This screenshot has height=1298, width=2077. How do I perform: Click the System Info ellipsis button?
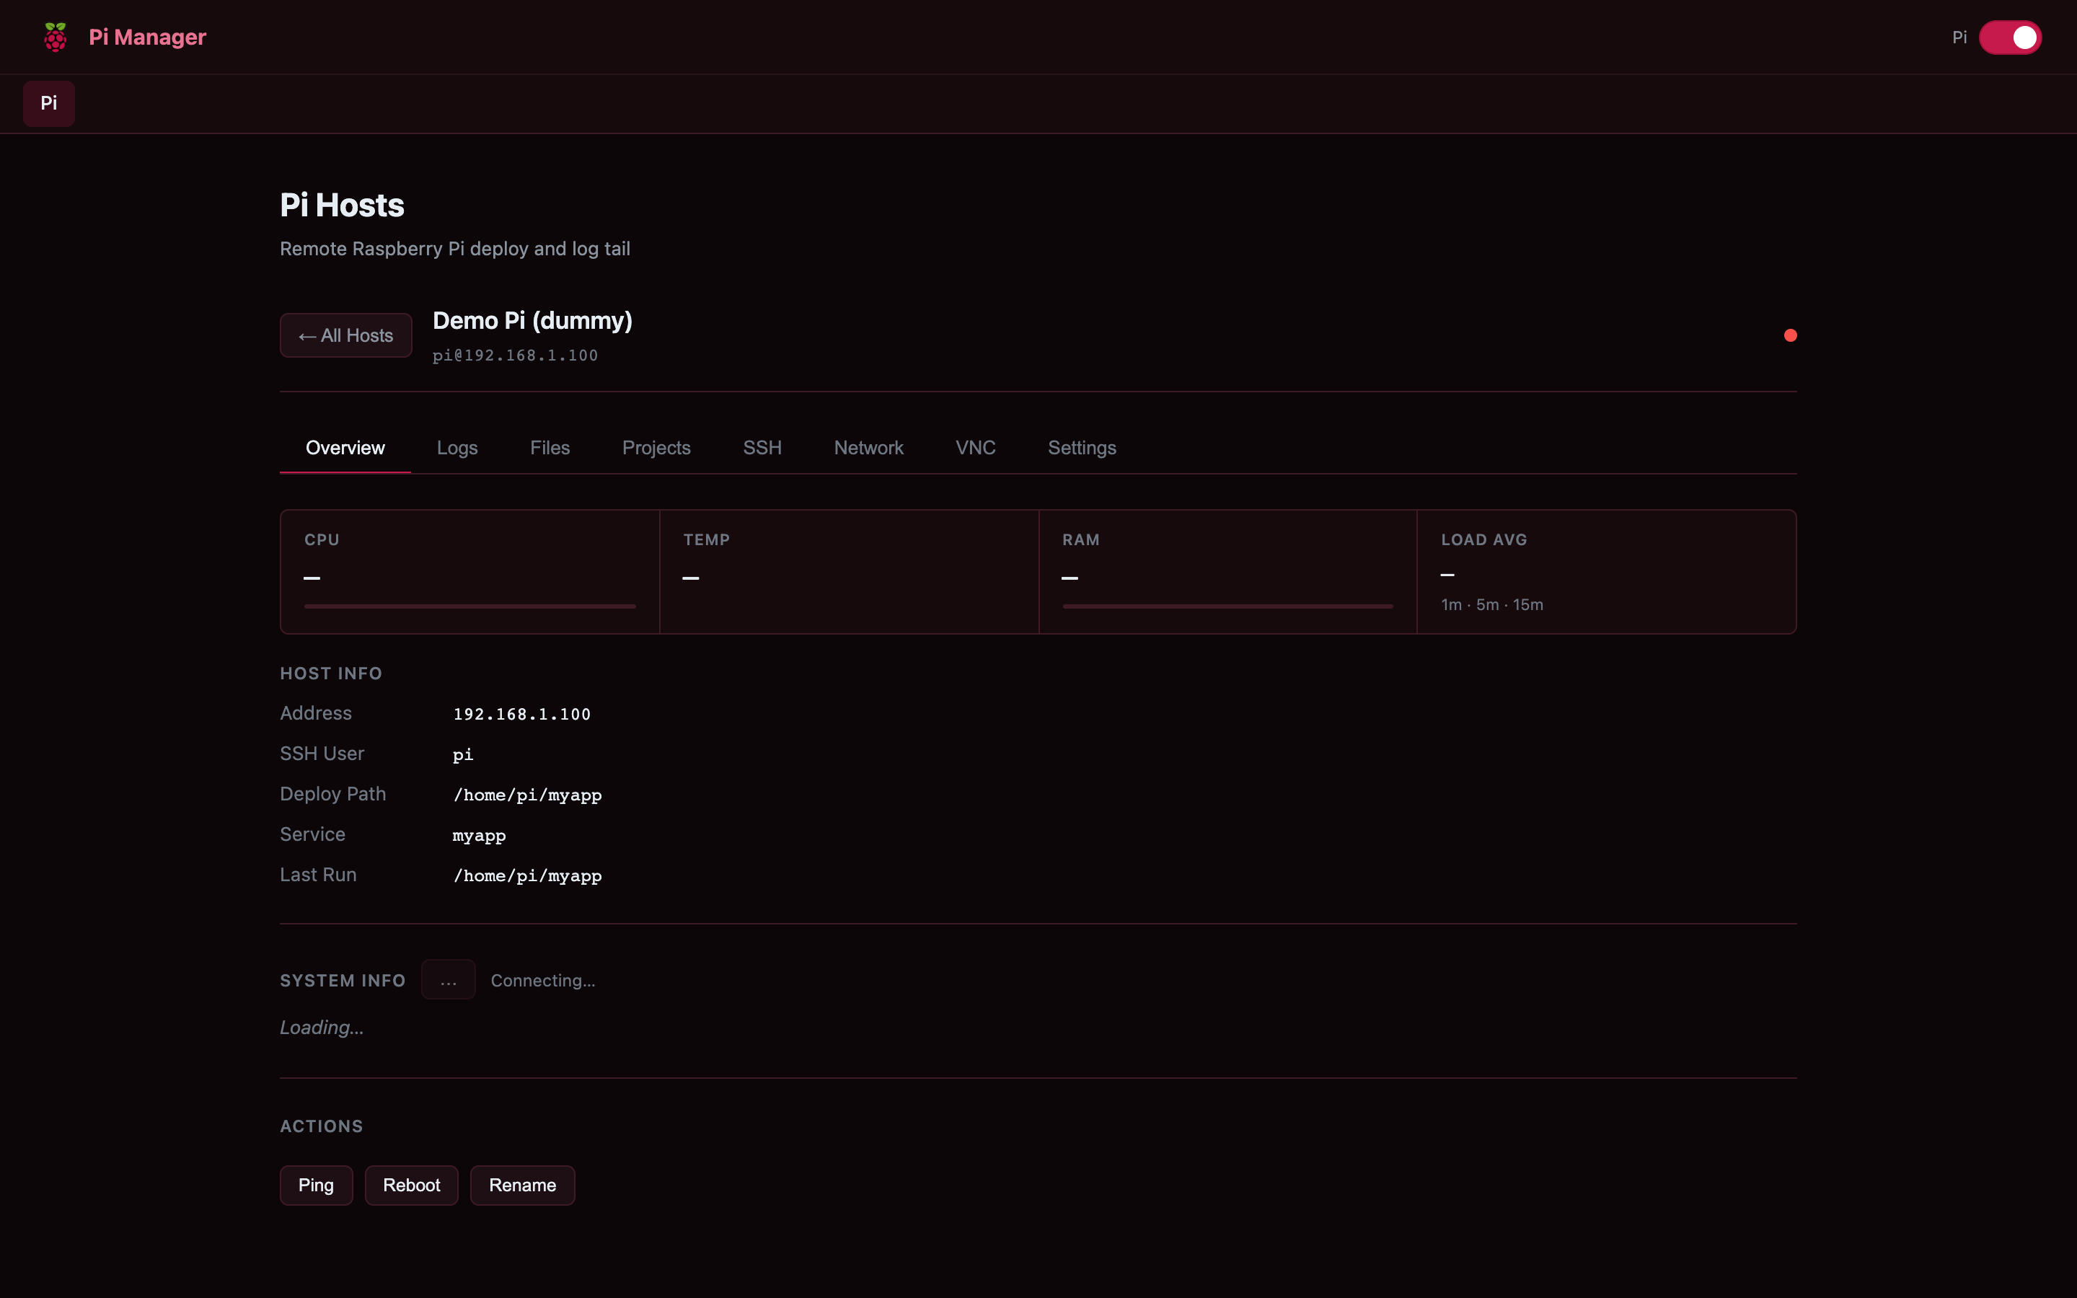click(448, 979)
